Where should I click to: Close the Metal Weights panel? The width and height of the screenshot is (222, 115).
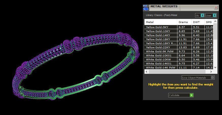216,8
